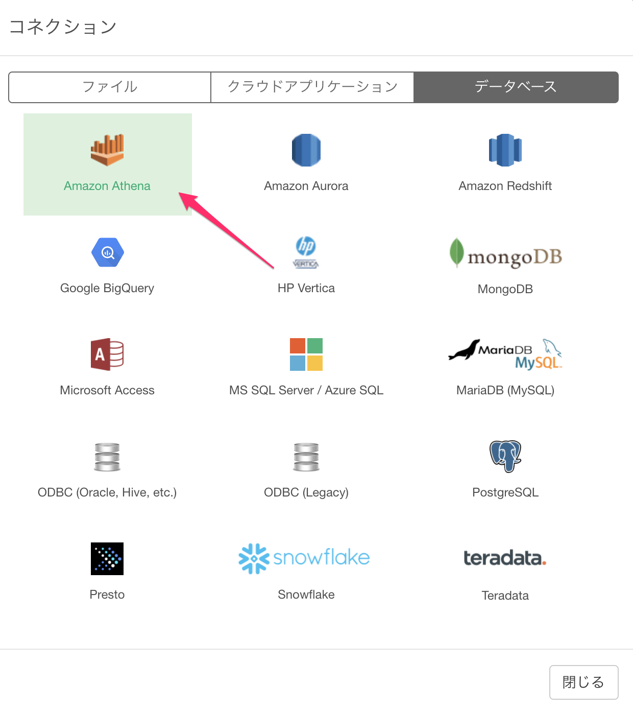
Task: Click the Presto label
Action: pos(107,595)
